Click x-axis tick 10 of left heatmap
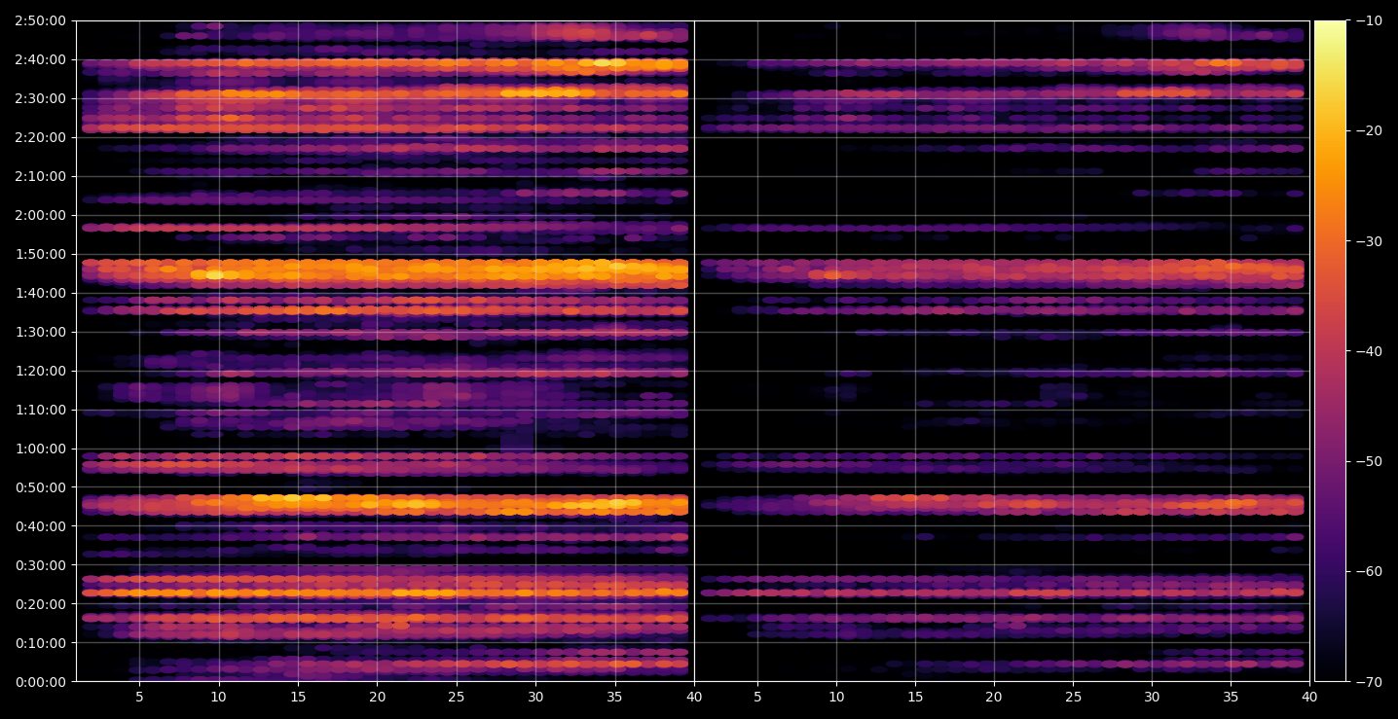The image size is (1398, 719). pyautogui.click(x=218, y=697)
